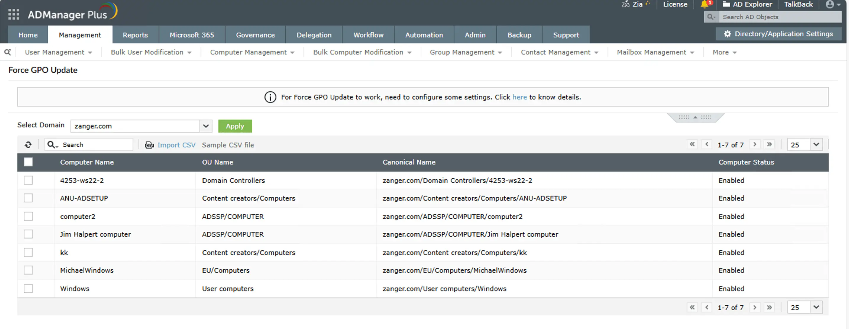Open the Select Domain dropdown
849x329 pixels.
(206, 126)
